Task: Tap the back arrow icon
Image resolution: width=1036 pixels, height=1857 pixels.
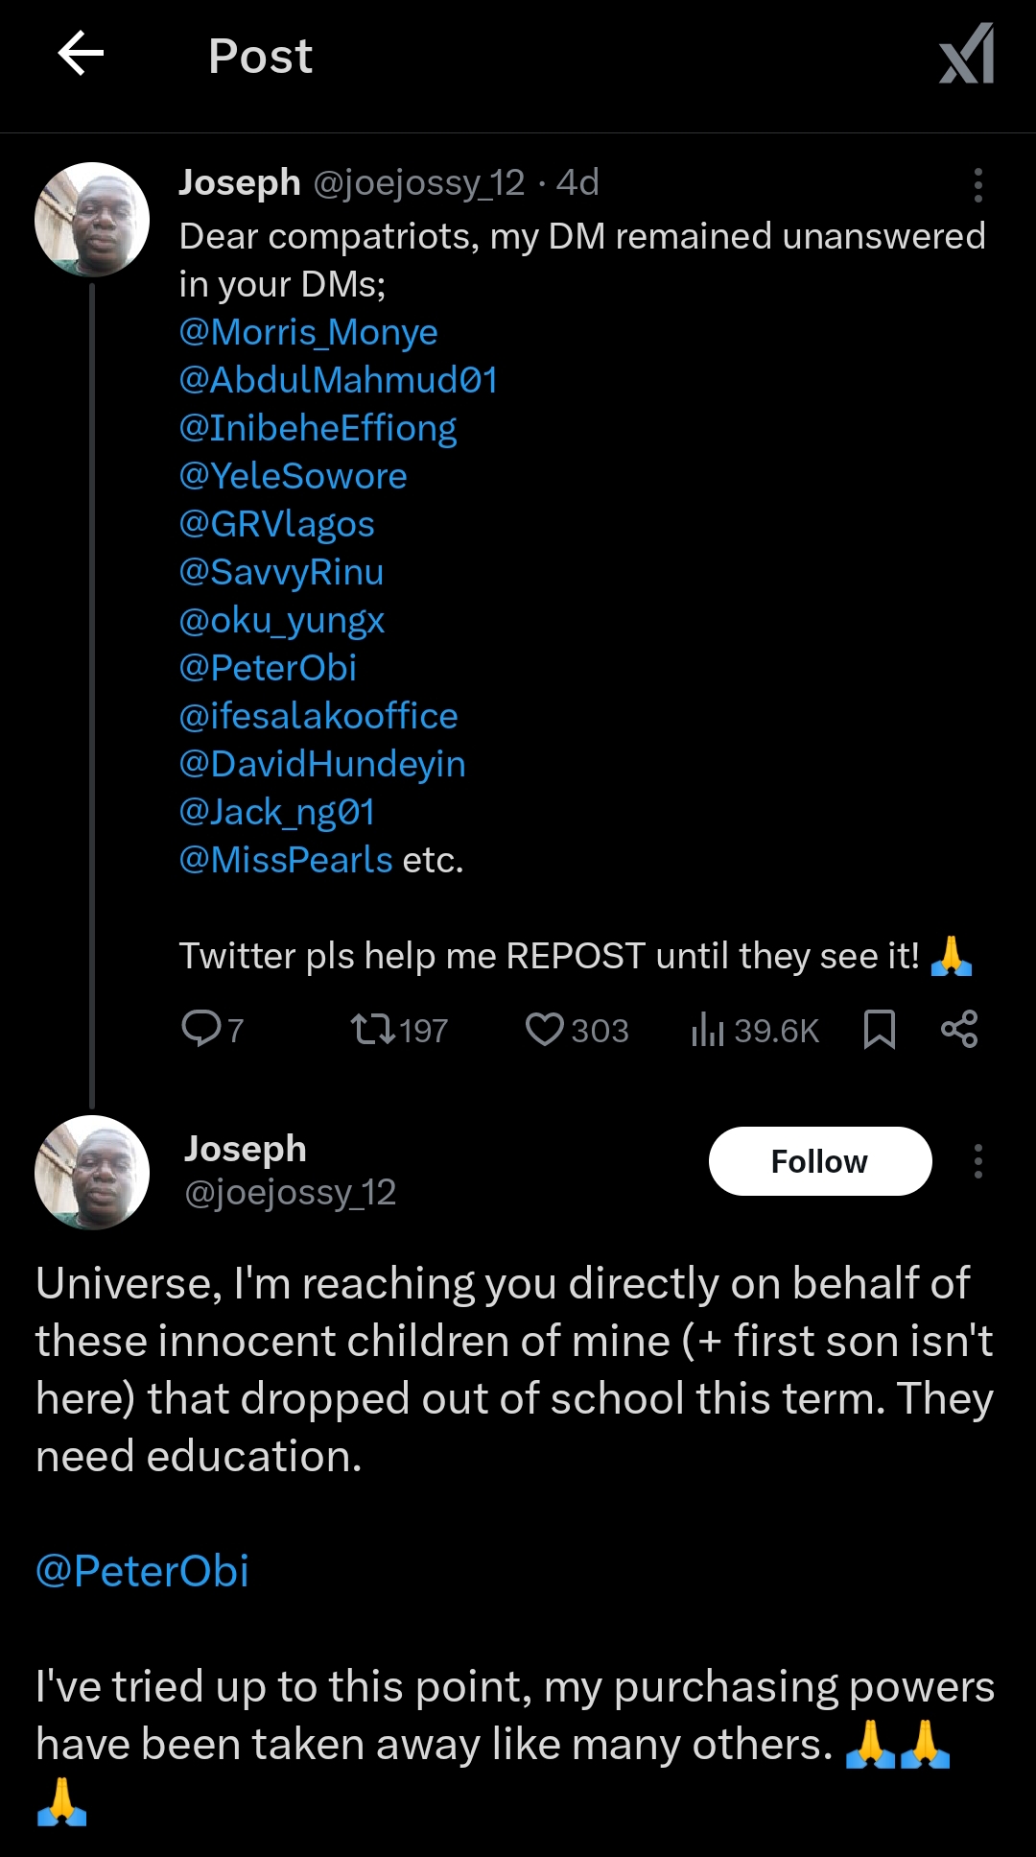Action: coord(81,54)
